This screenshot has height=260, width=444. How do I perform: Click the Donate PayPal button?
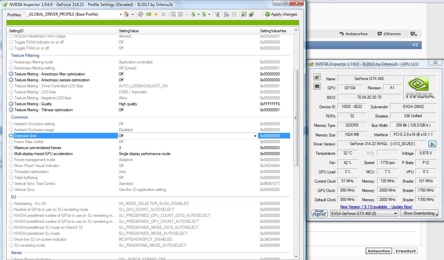coord(319,213)
